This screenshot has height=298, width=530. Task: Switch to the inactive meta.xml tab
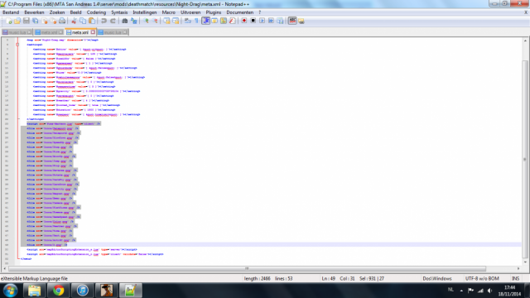(x=49, y=32)
